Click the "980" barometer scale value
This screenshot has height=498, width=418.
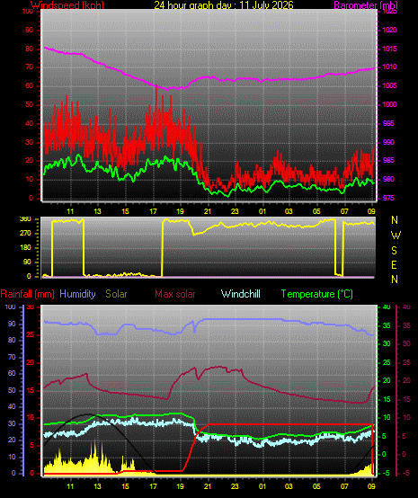[x=388, y=179]
